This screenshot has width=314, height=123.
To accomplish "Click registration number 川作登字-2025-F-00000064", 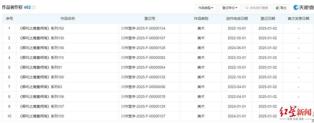I will click(x=143, y=67).
